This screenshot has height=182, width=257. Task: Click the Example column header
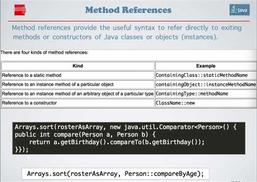[x=206, y=66]
